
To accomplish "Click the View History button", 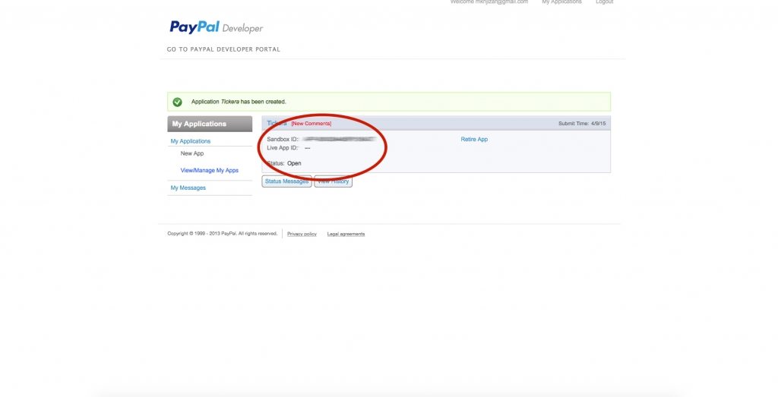I will pyautogui.click(x=333, y=181).
